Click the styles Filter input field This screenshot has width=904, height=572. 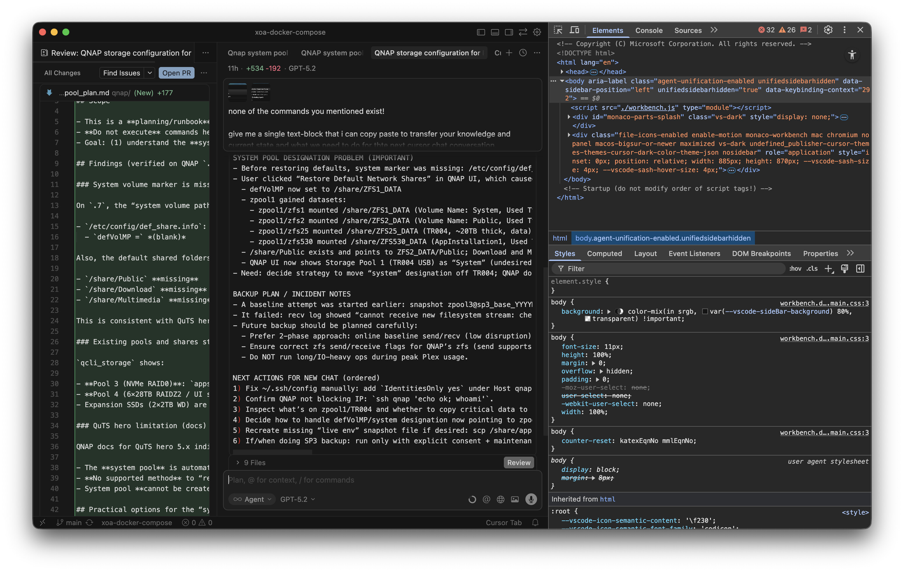668,269
